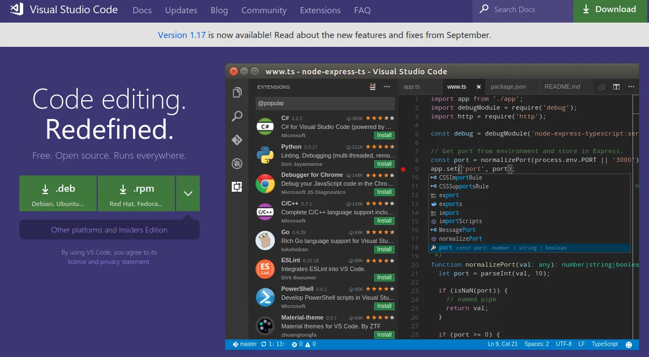
Task: Select the Extensions icon in activity bar
Action: 237,187
